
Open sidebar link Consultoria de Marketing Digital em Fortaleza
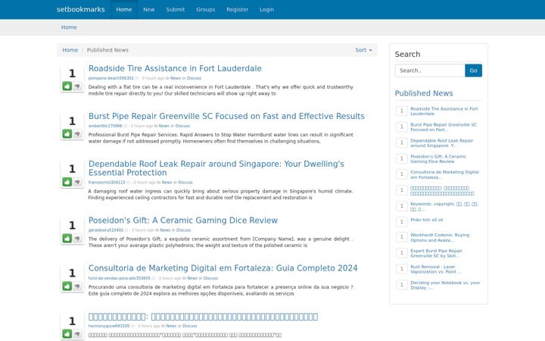tap(444, 175)
